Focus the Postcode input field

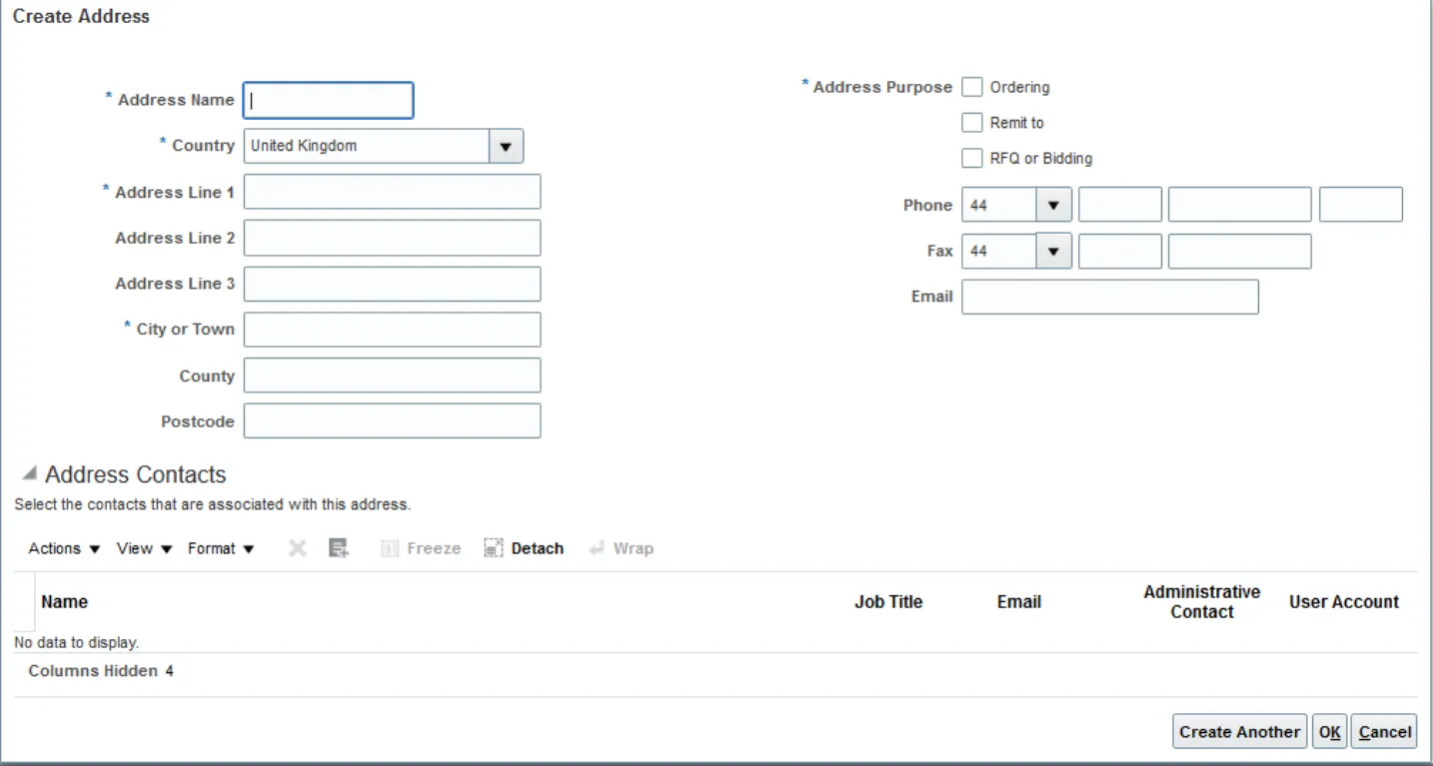coord(392,421)
